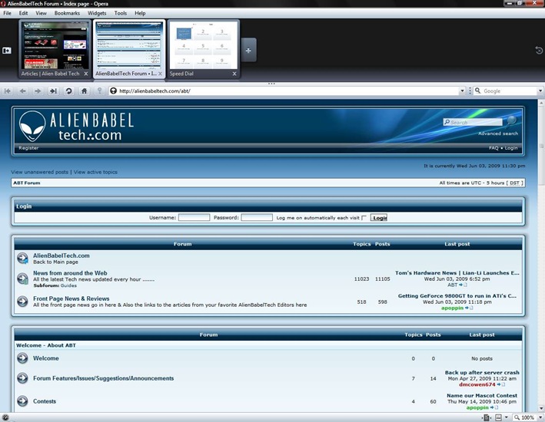This screenshot has height=422, width=545.
Task: Open the address bar dropdown arrow
Action: [462, 91]
